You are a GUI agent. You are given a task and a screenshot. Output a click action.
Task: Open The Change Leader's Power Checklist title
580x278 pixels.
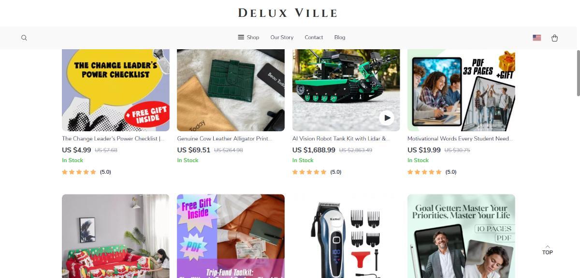pos(113,139)
